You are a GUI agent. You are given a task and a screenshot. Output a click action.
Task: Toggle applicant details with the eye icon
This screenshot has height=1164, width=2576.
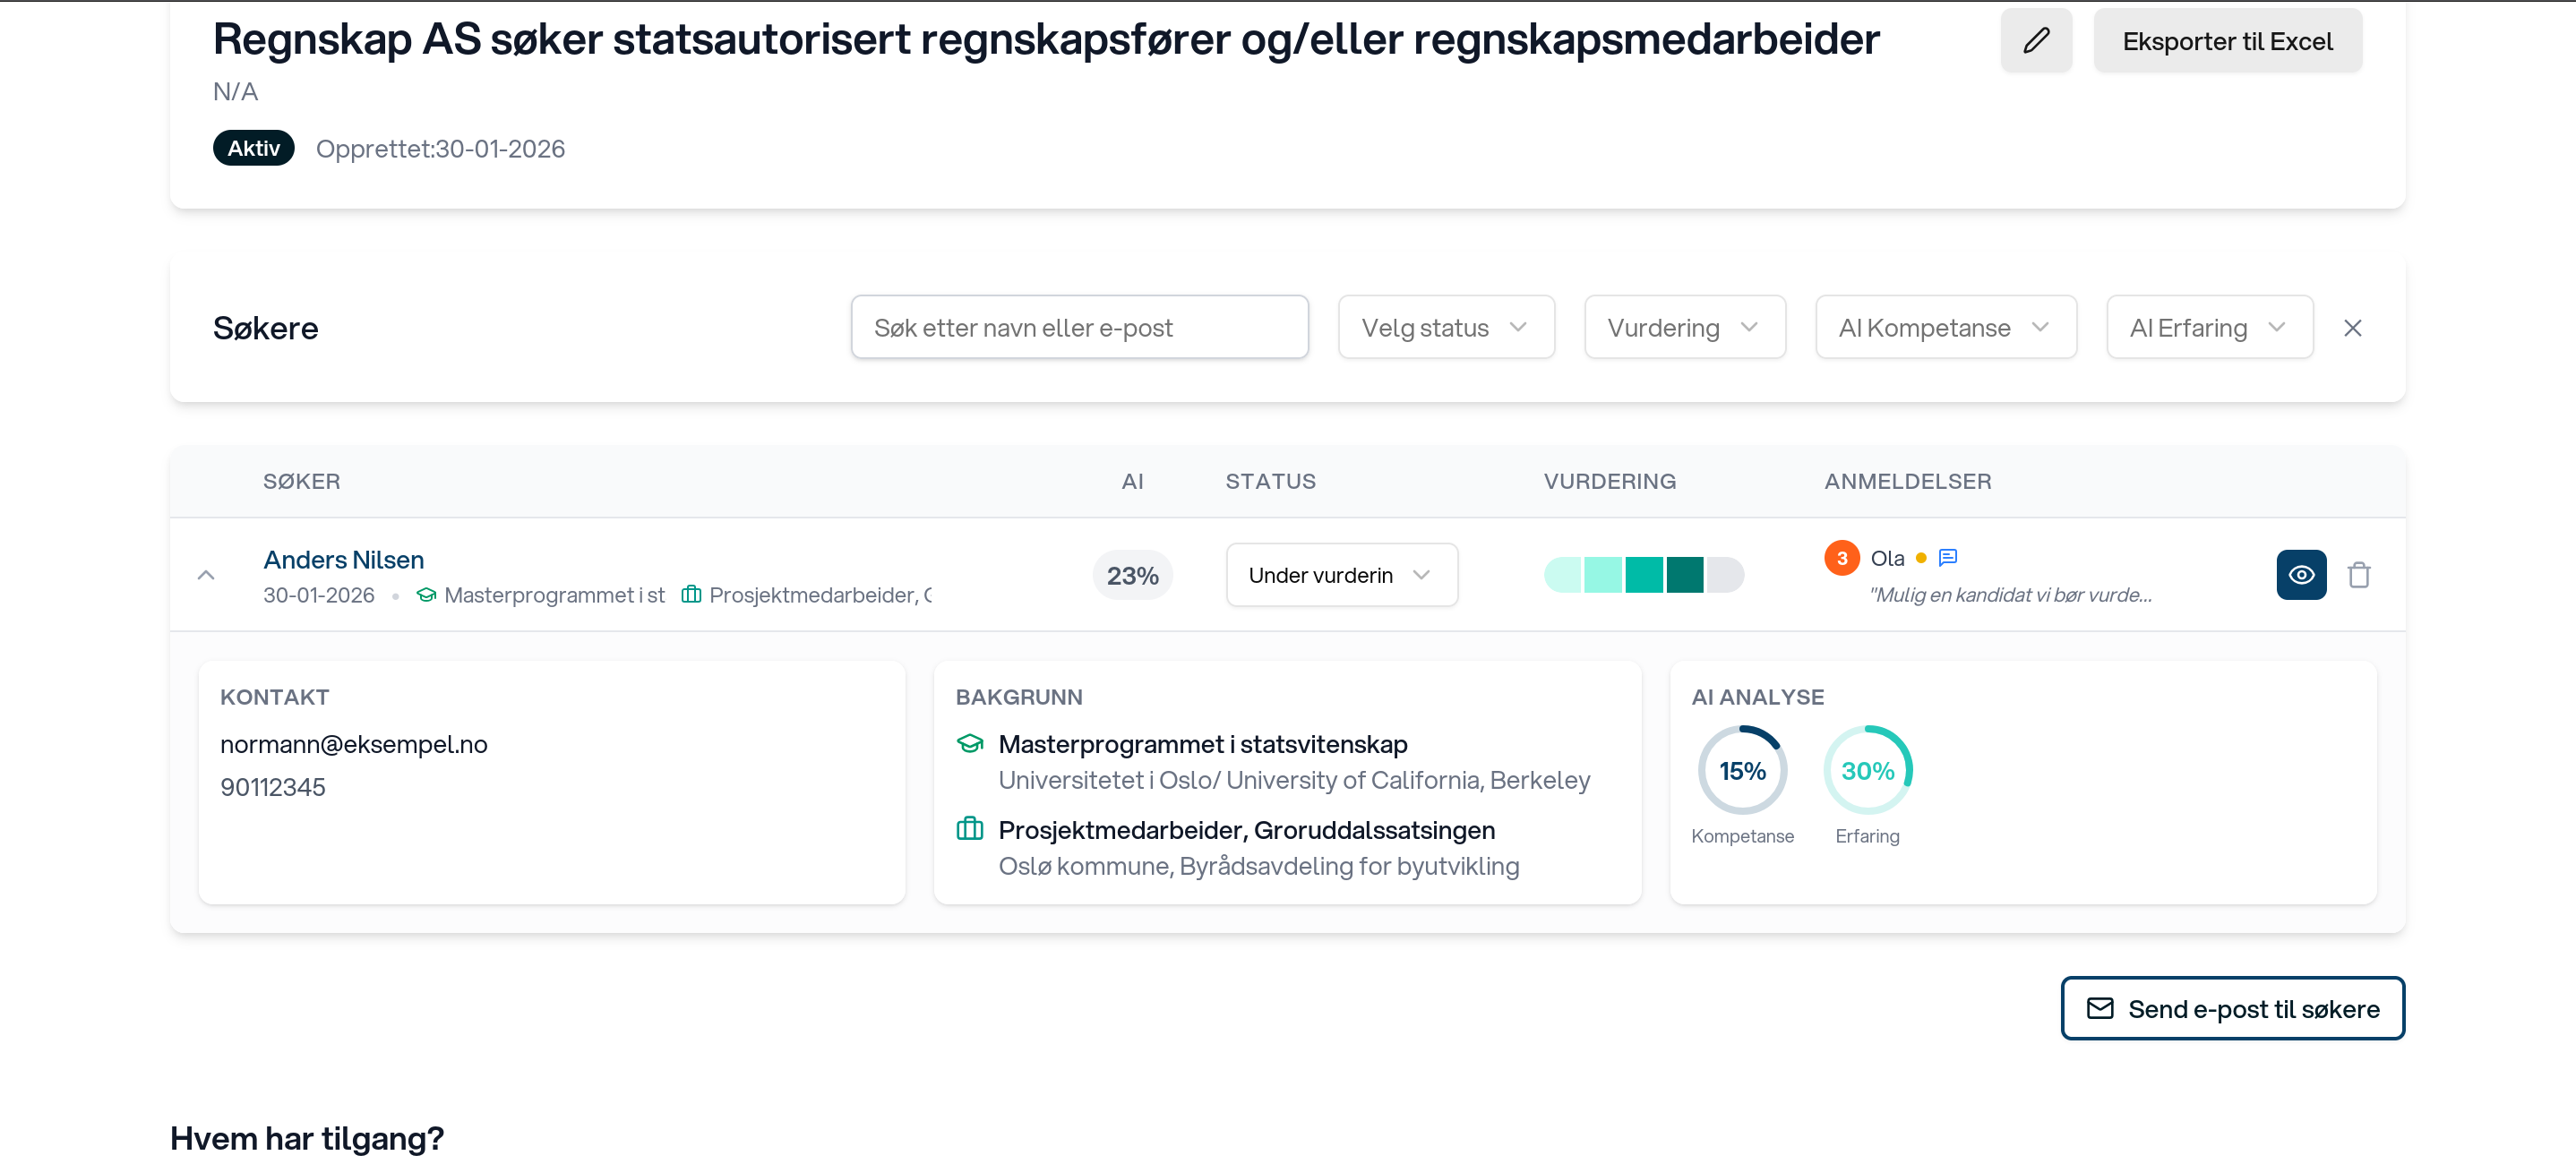(2301, 574)
